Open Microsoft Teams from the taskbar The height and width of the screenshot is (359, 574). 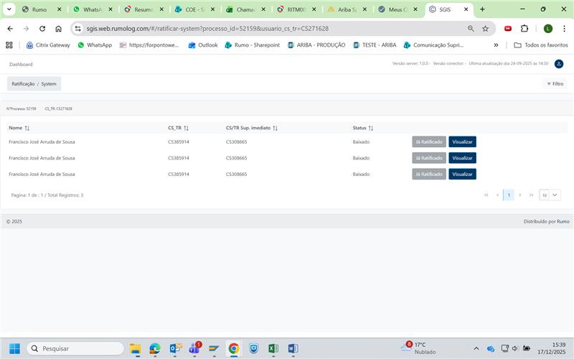194,348
